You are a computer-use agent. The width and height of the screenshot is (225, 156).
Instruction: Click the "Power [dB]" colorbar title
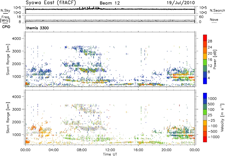215,59
